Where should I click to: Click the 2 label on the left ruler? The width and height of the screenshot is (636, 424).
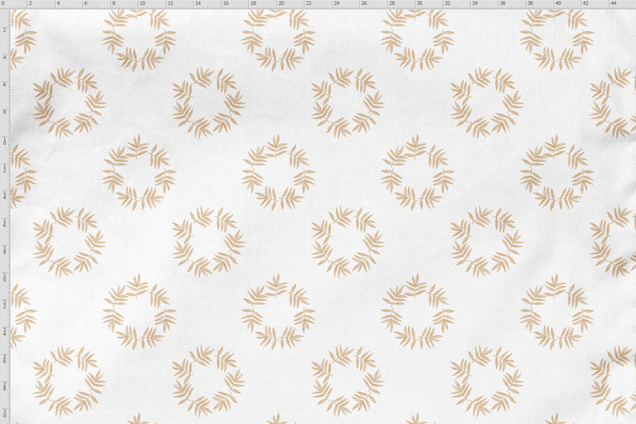[x=4, y=30]
